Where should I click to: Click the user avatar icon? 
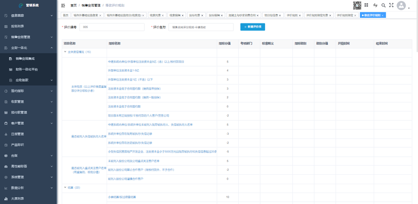[x=401, y=6]
